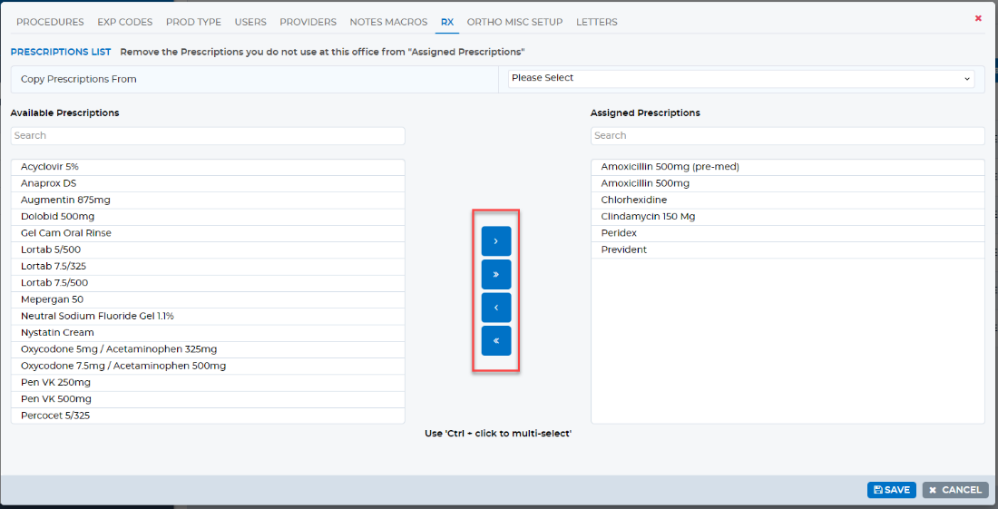Select Gel Cam Oral Rinse

pos(208,233)
